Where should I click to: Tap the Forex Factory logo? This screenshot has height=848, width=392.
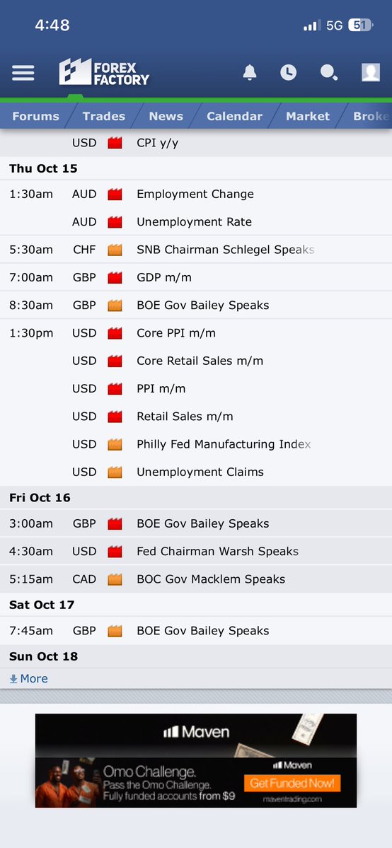(x=104, y=72)
